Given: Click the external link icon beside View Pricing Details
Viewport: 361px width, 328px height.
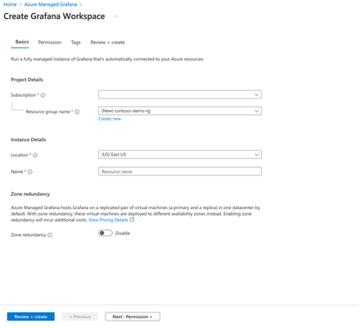Looking at the screenshot, I should pos(132,220).
